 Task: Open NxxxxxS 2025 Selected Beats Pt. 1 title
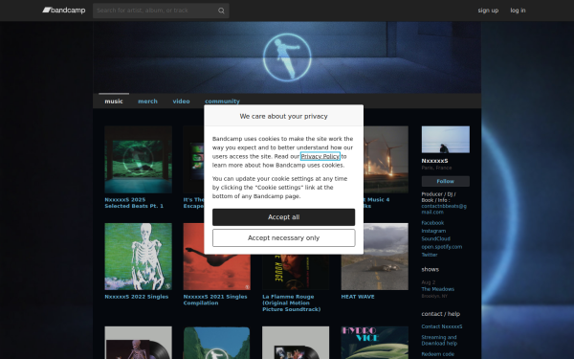pyautogui.click(x=134, y=203)
